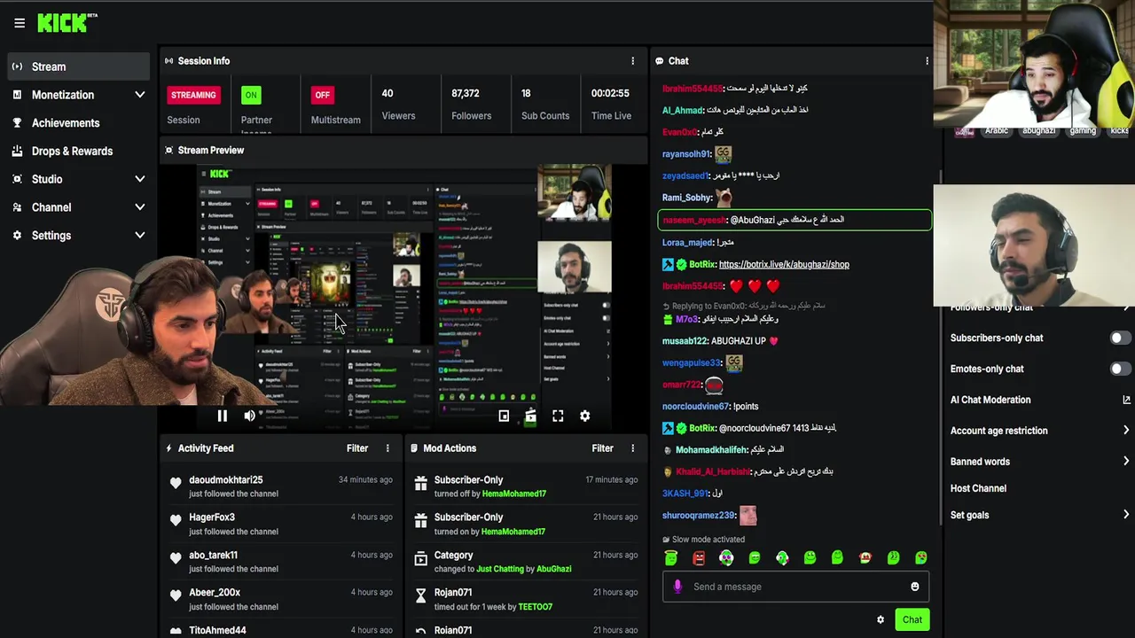Expand the Studio menu
Image resolution: width=1135 pixels, height=638 pixels.
point(79,179)
